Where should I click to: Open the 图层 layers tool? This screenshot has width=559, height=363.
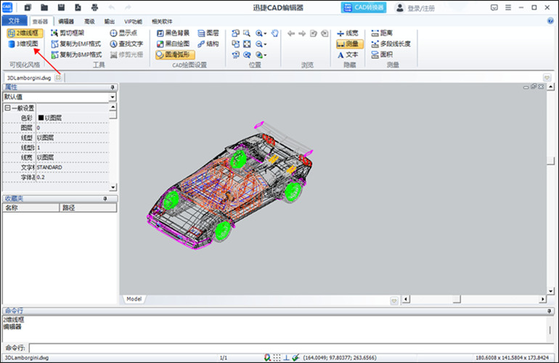(x=208, y=33)
